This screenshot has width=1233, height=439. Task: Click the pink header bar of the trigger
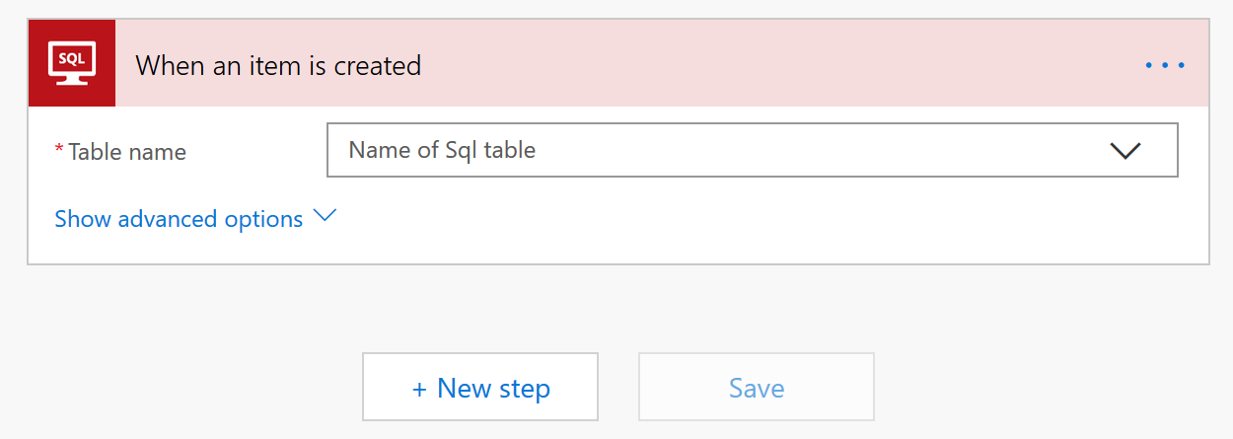coord(769,63)
